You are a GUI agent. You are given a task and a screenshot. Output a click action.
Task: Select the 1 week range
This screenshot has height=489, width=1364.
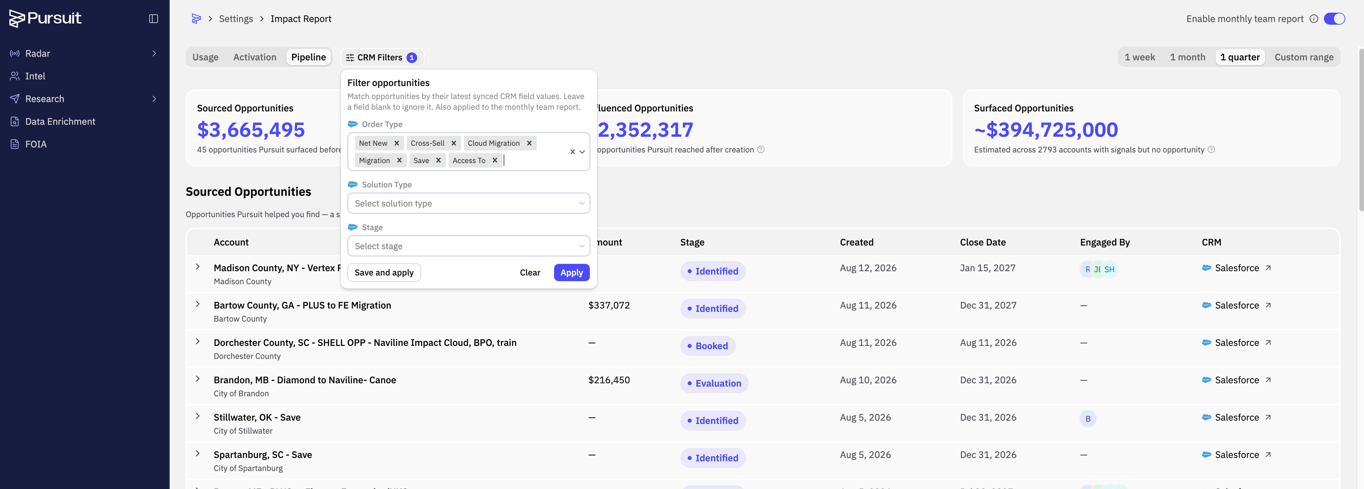[x=1140, y=57]
